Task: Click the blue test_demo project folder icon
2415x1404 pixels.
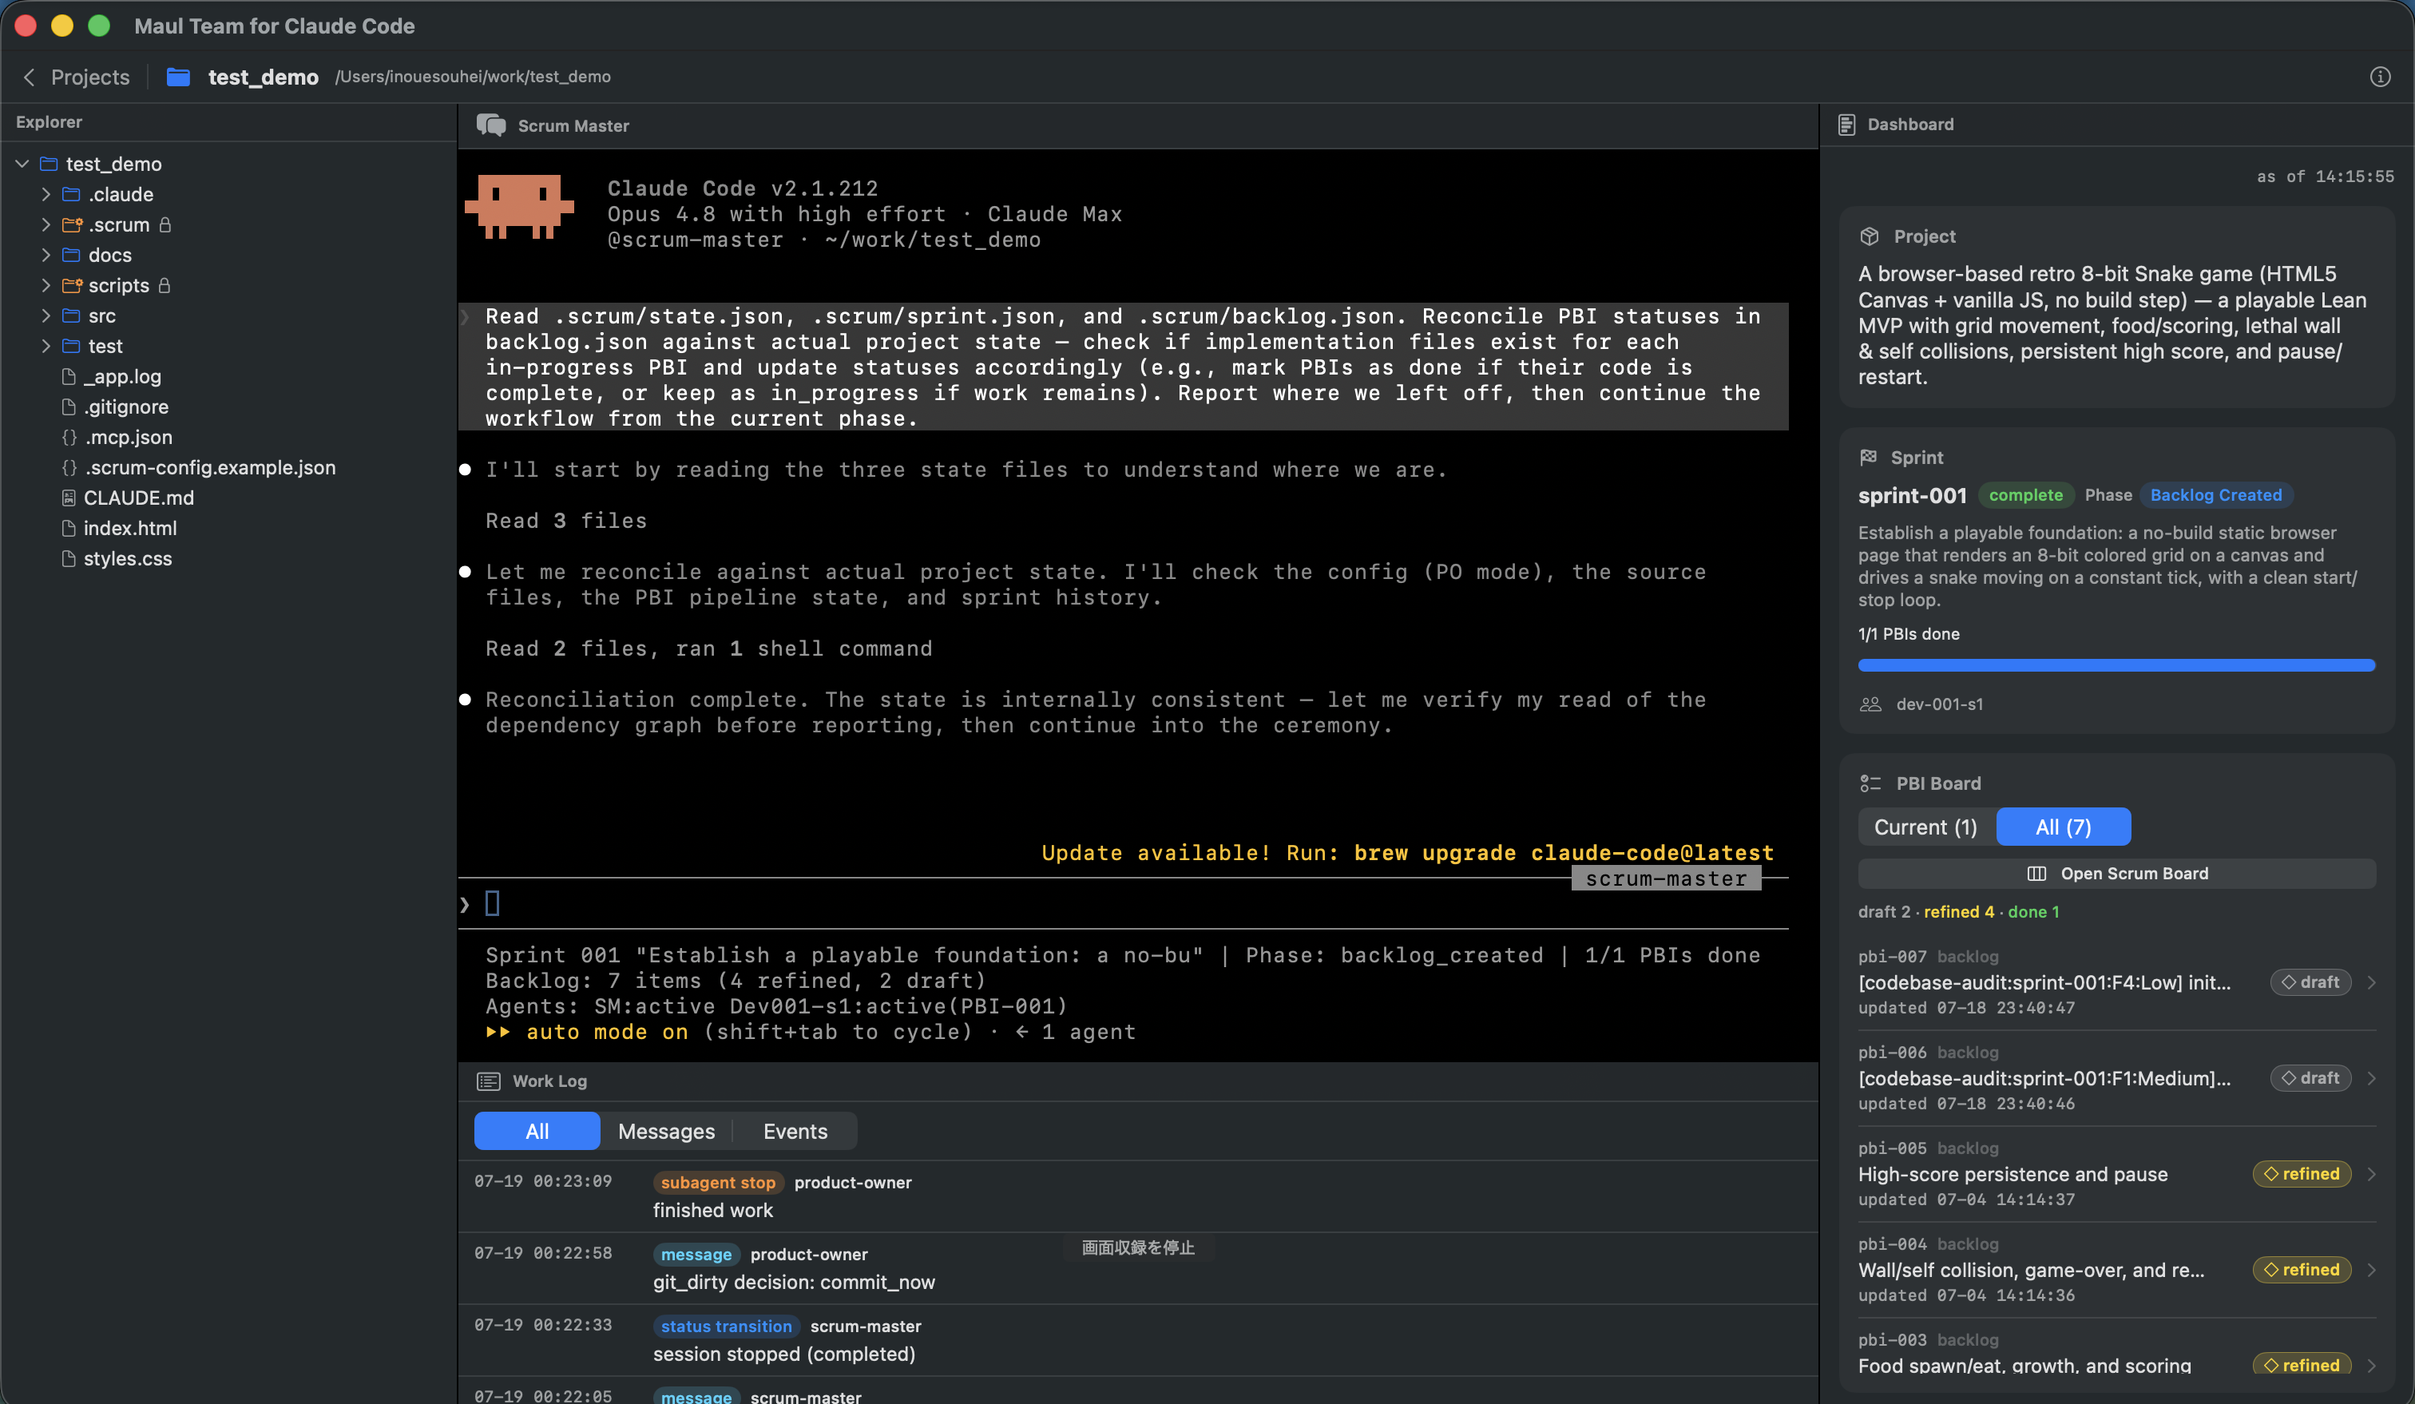Action: (x=178, y=77)
